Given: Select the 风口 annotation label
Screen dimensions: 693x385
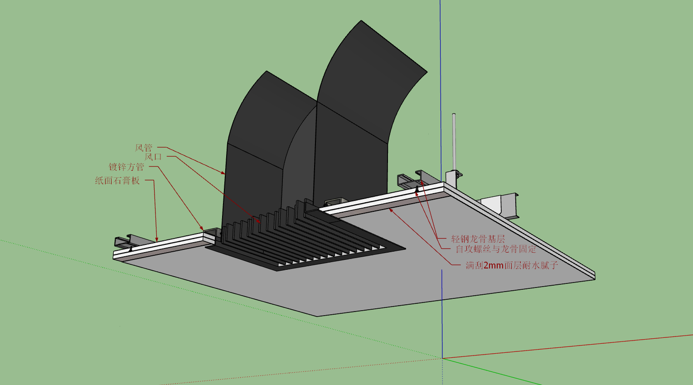Looking at the screenshot, I should point(153,157).
